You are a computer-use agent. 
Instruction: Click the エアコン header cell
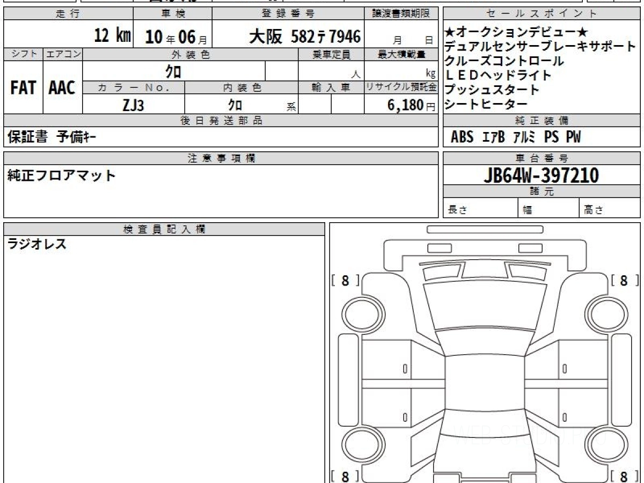point(63,54)
